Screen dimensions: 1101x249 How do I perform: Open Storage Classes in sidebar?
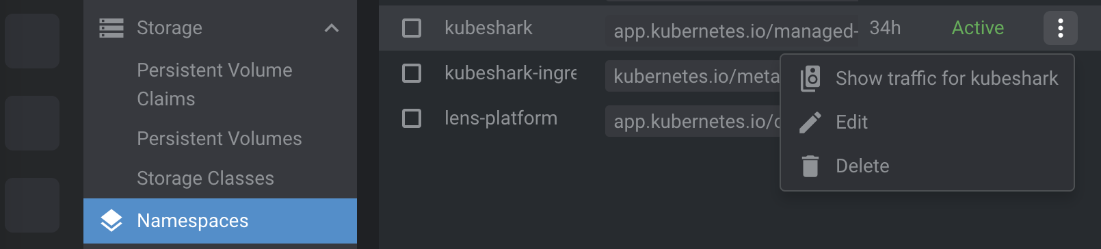click(x=205, y=179)
